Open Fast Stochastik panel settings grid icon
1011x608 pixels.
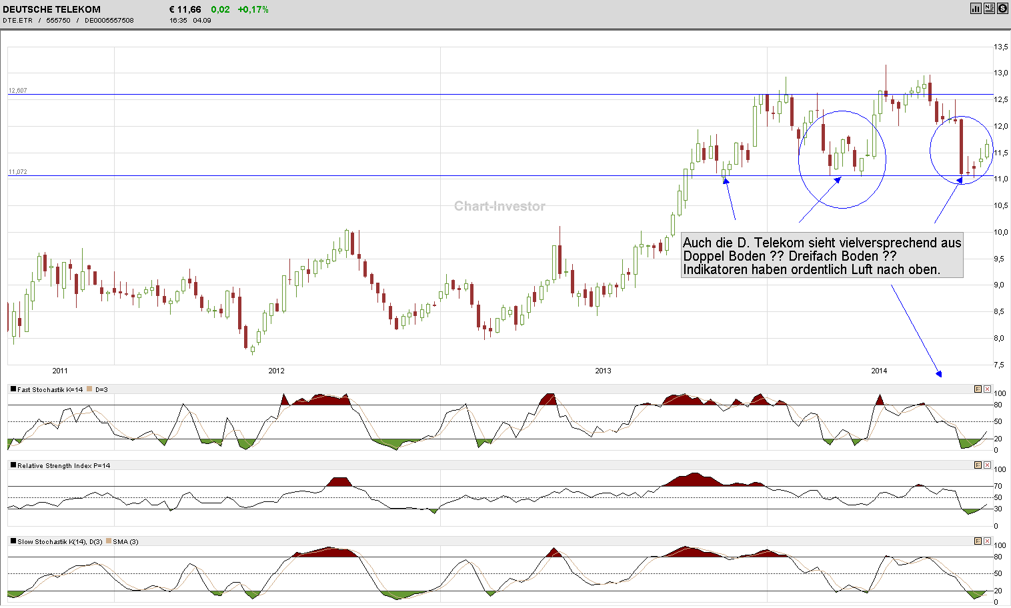[978, 389]
